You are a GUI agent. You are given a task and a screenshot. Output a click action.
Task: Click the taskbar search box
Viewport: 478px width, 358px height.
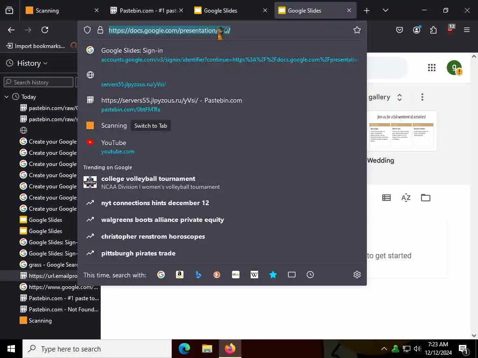pos(97,349)
